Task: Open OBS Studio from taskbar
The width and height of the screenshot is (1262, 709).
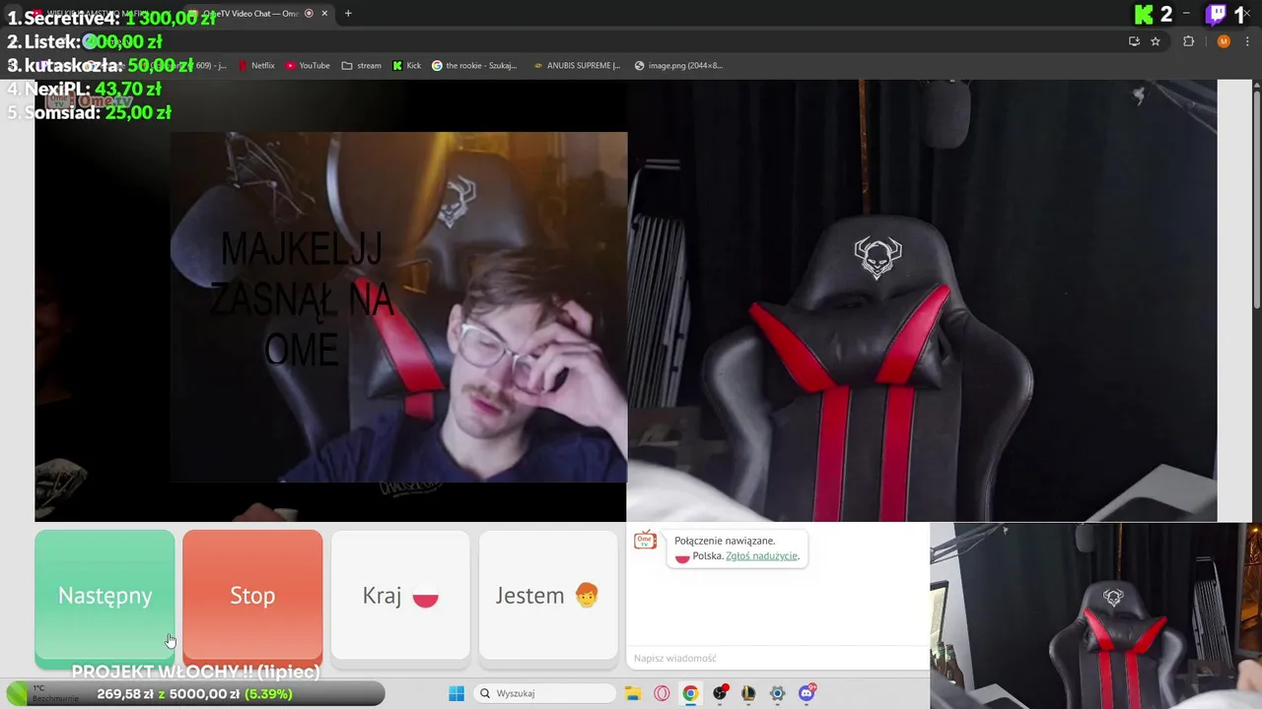Action: click(x=720, y=693)
